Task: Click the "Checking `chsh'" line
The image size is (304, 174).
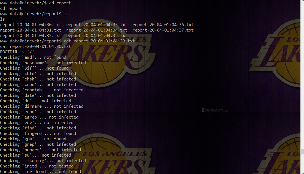Action: 38,79
